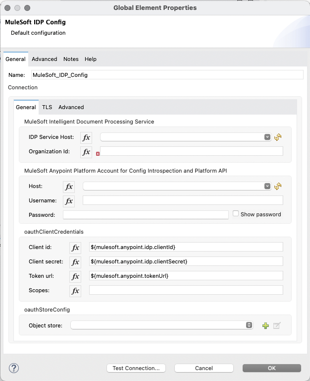
Task: Open the help question mark icon
Action: [x=14, y=368]
